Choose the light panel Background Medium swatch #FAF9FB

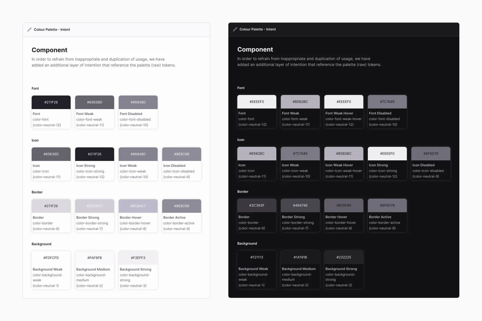pos(95,258)
